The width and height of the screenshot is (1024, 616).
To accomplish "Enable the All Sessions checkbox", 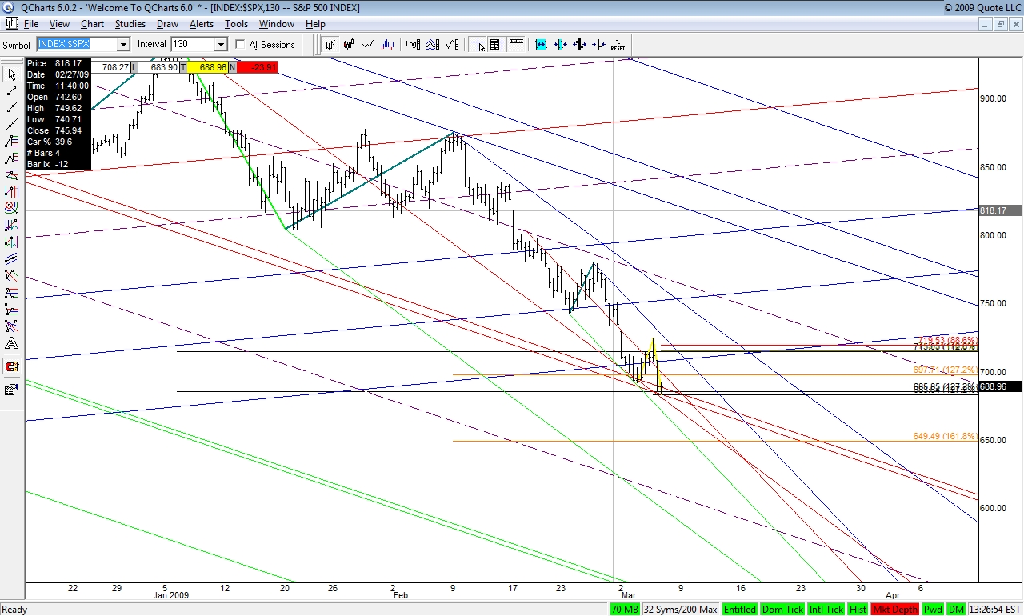I will [x=240, y=45].
